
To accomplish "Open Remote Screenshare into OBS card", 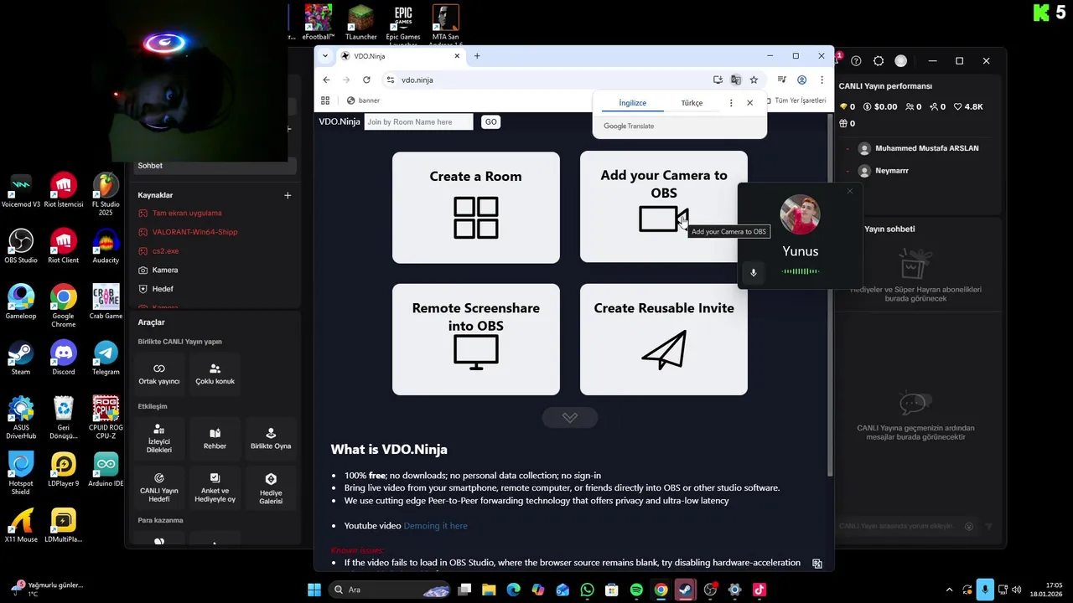I will (x=475, y=339).
